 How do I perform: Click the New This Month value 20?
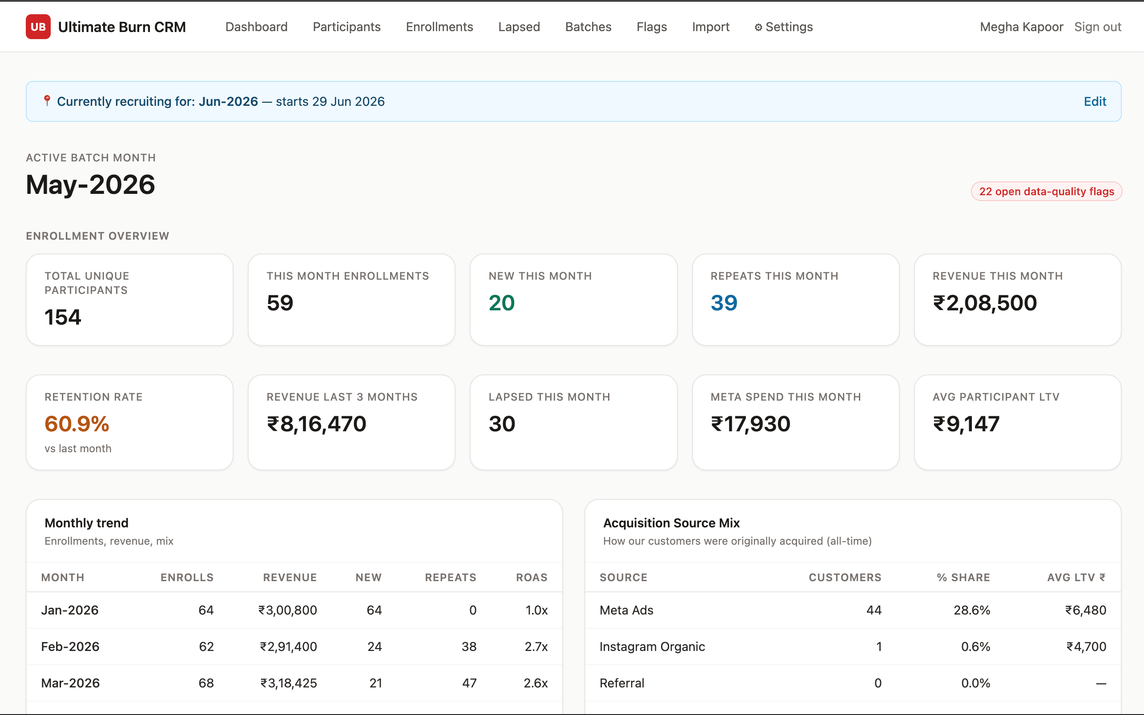(x=502, y=303)
